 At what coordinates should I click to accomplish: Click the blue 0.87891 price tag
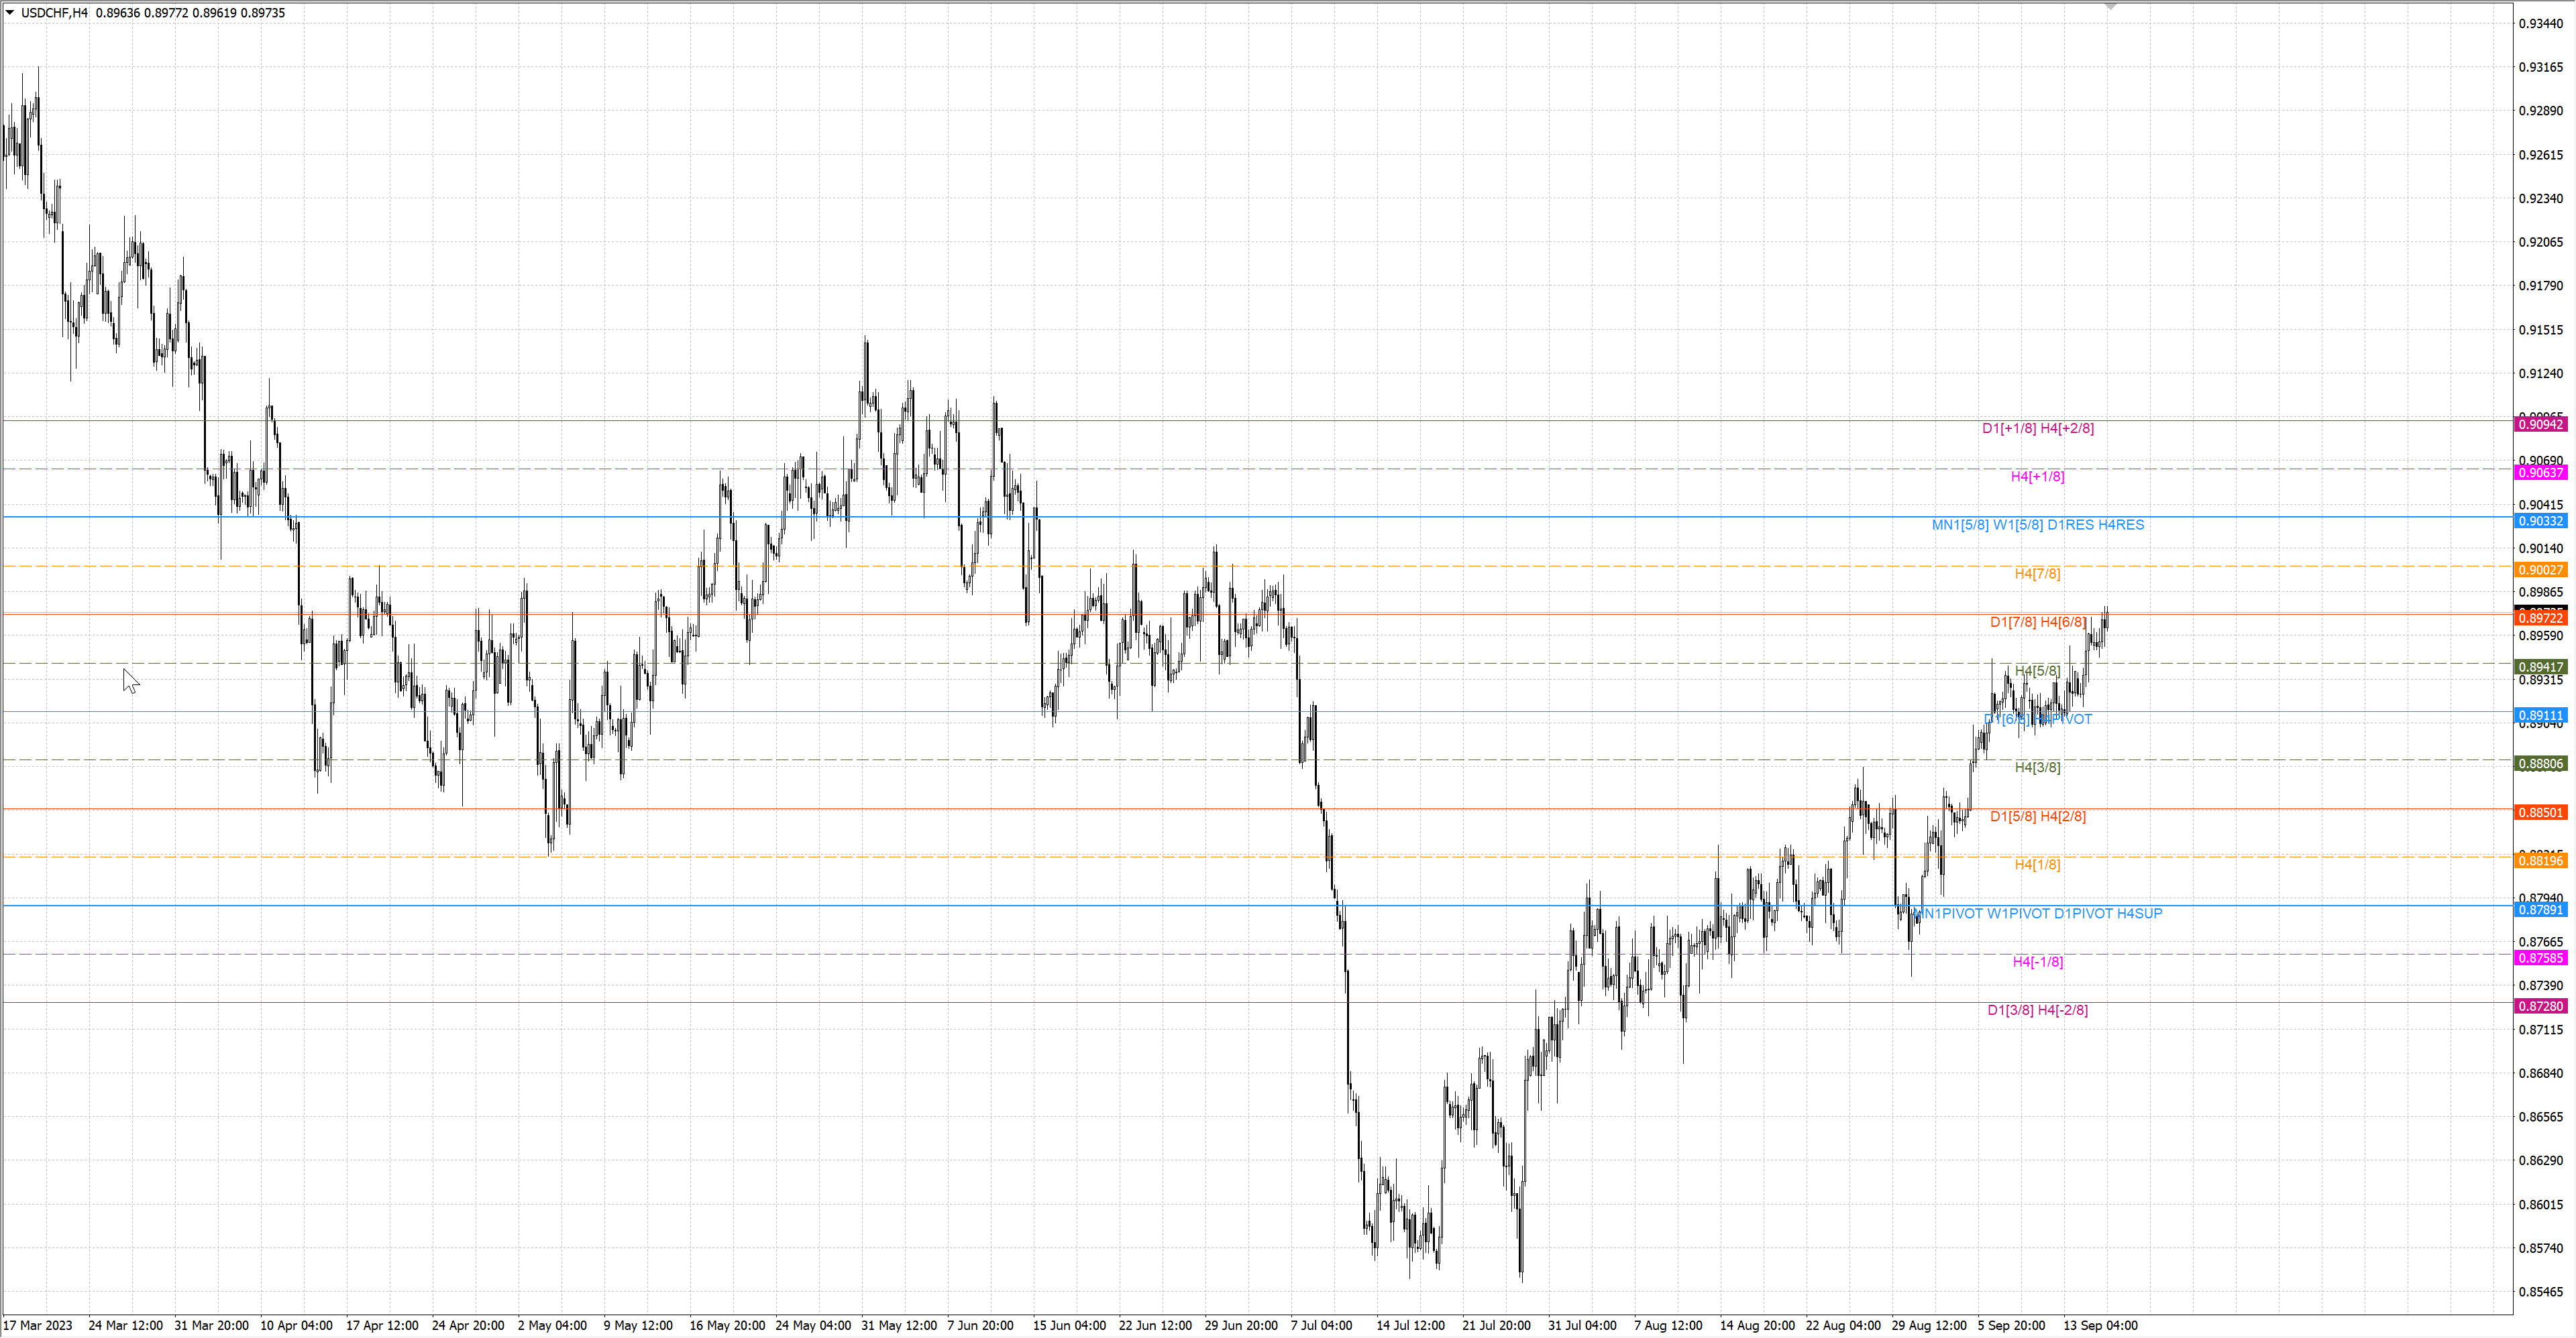pyautogui.click(x=2540, y=910)
